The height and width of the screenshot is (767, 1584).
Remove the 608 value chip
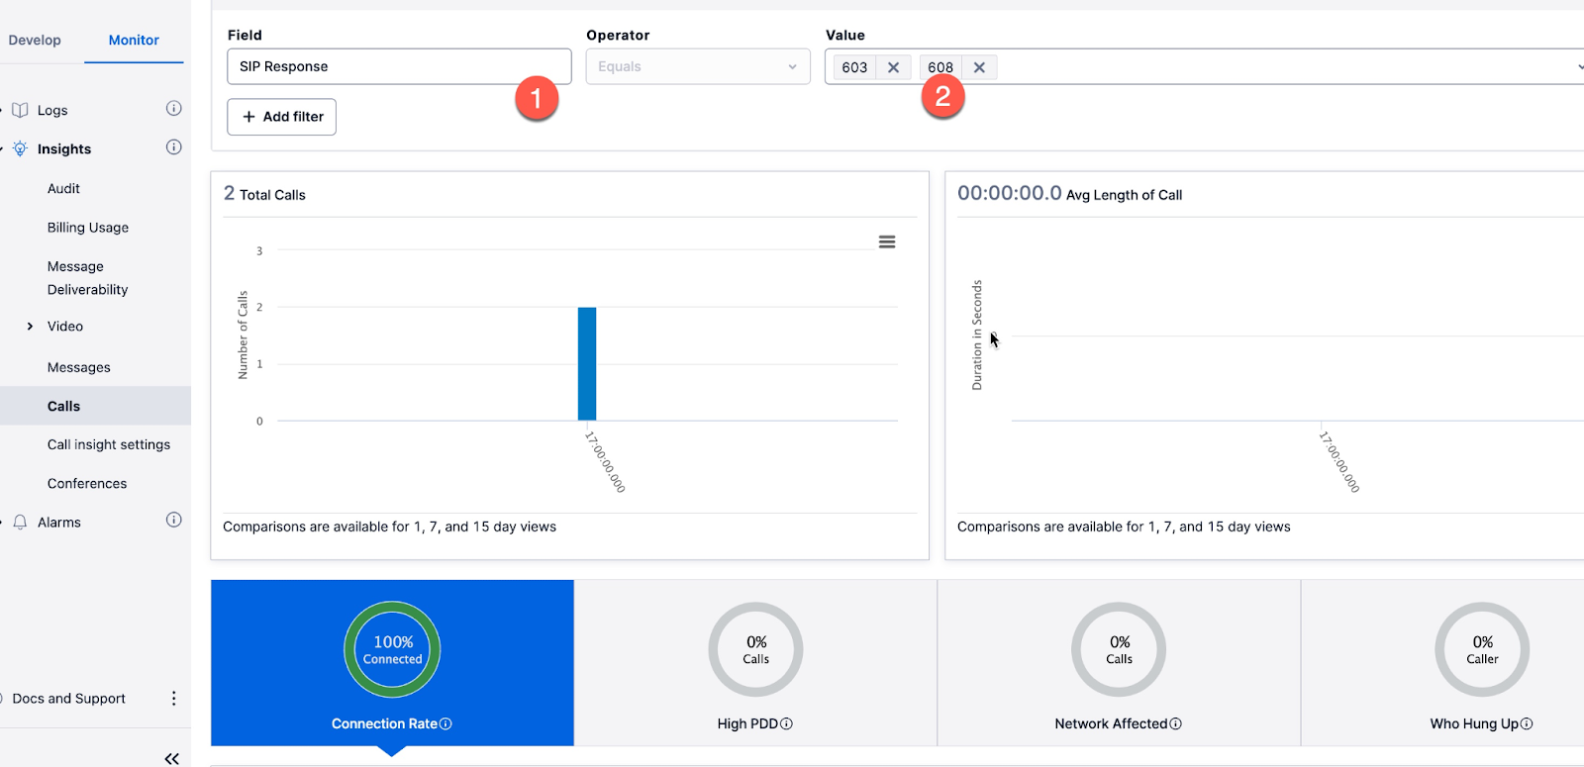979,67
